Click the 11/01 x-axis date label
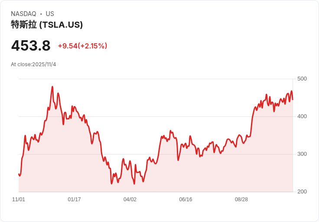Screen dimensions: 319x222 point(19,199)
